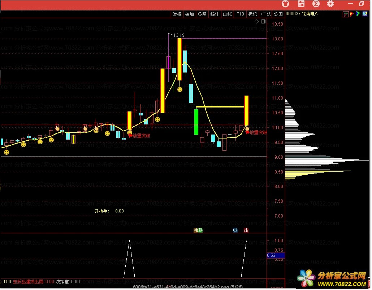372x290 pixels.
Task: Click the left 放量突破 signal label
Action: [141, 136]
